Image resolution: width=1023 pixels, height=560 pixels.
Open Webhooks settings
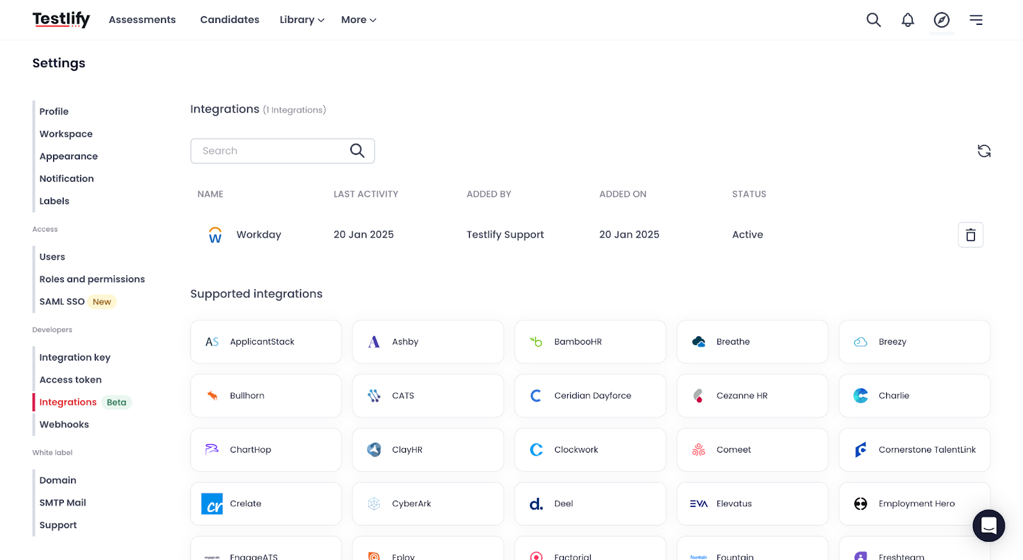[64, 424]
